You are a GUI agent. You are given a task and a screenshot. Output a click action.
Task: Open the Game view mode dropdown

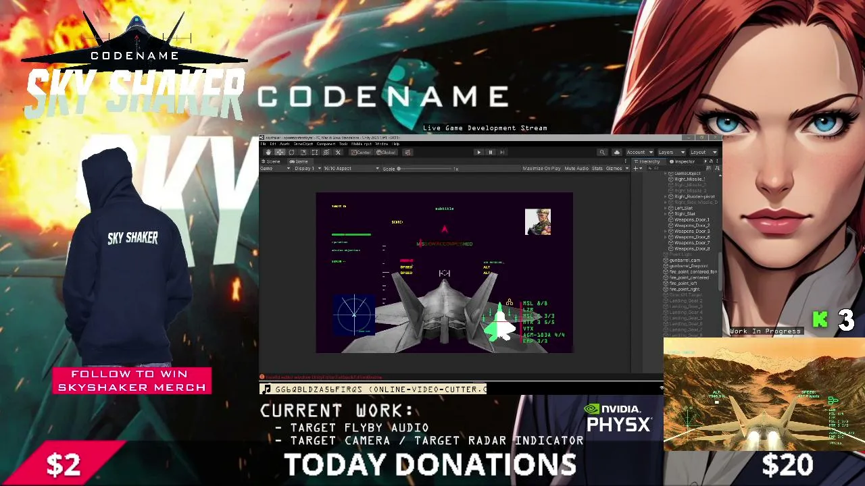pyautogui.click(x=276, y=168)
